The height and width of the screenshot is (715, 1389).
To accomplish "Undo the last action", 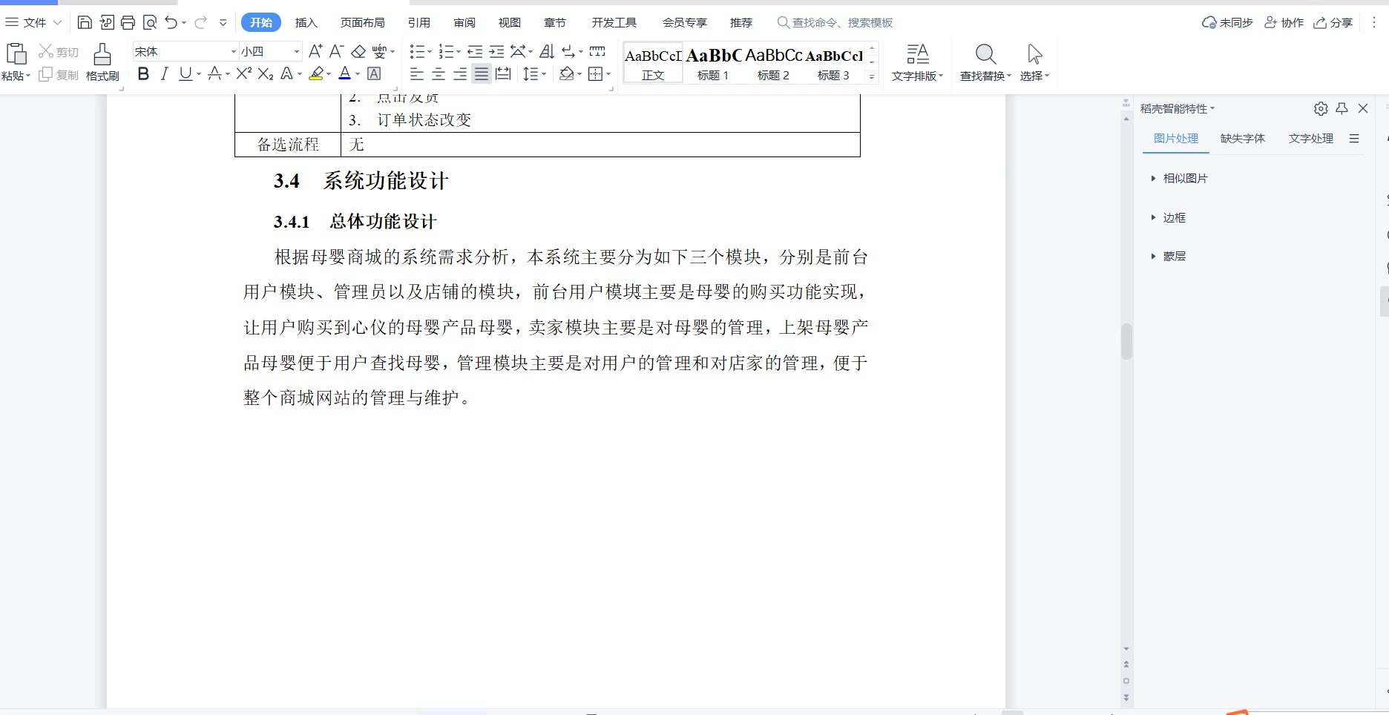I will click(171, 23).
